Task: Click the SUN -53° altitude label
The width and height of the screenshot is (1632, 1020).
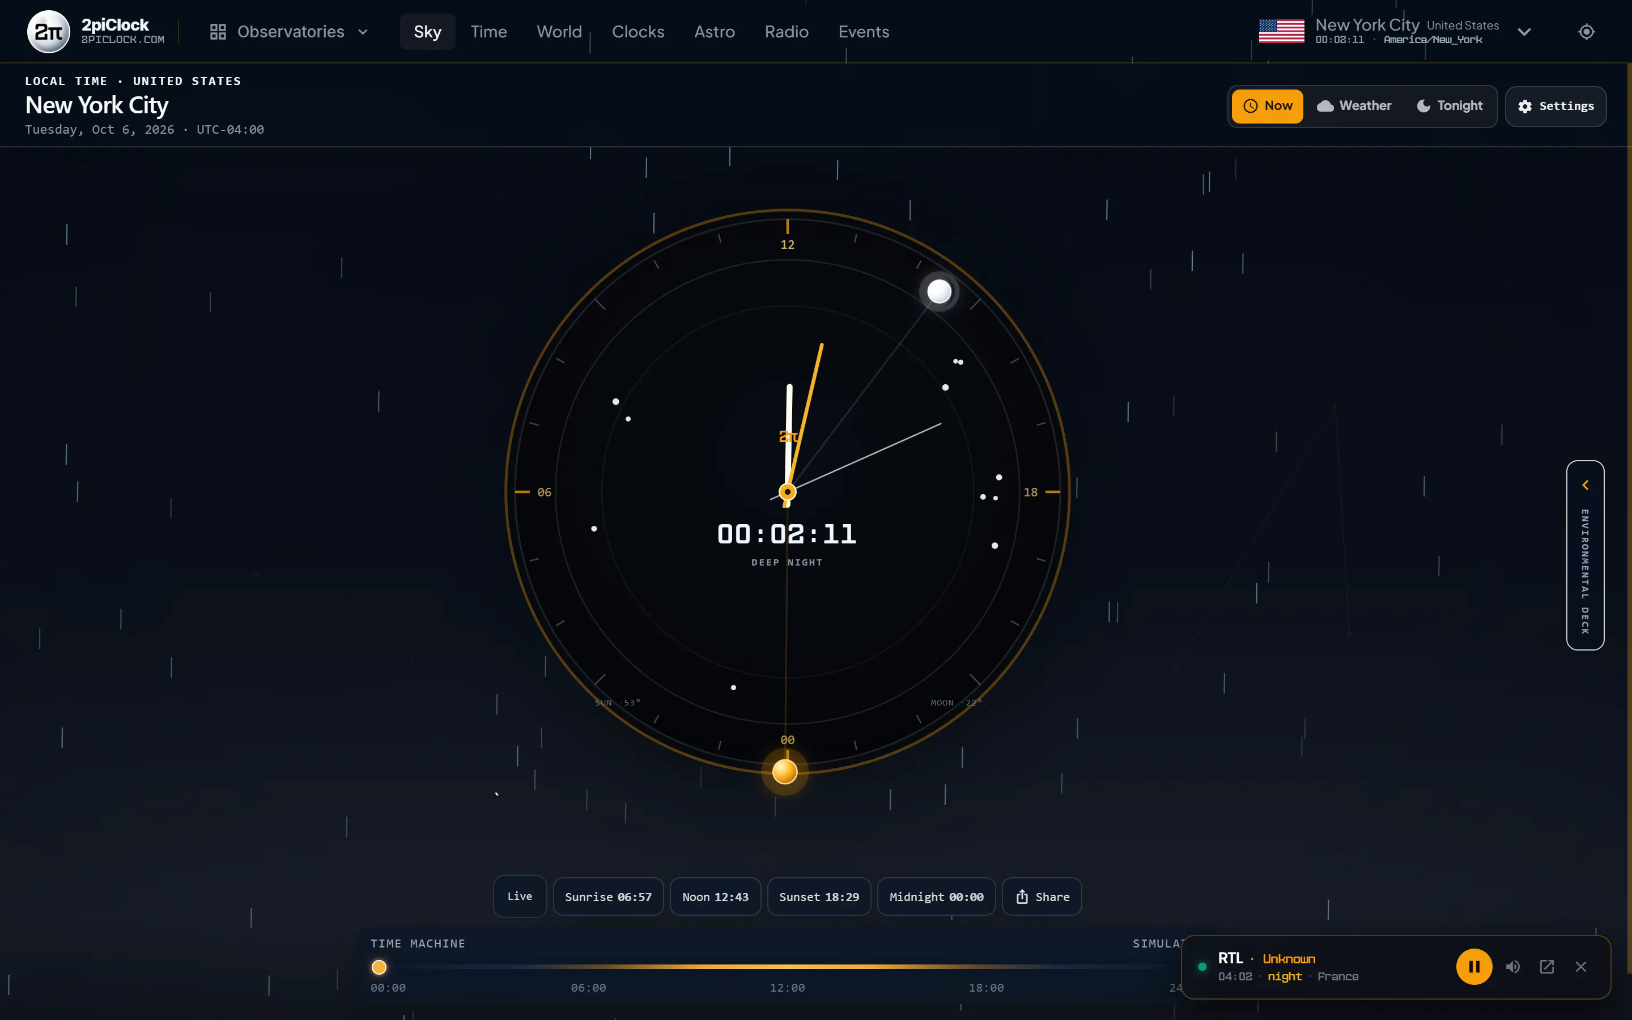Action: 618,702
